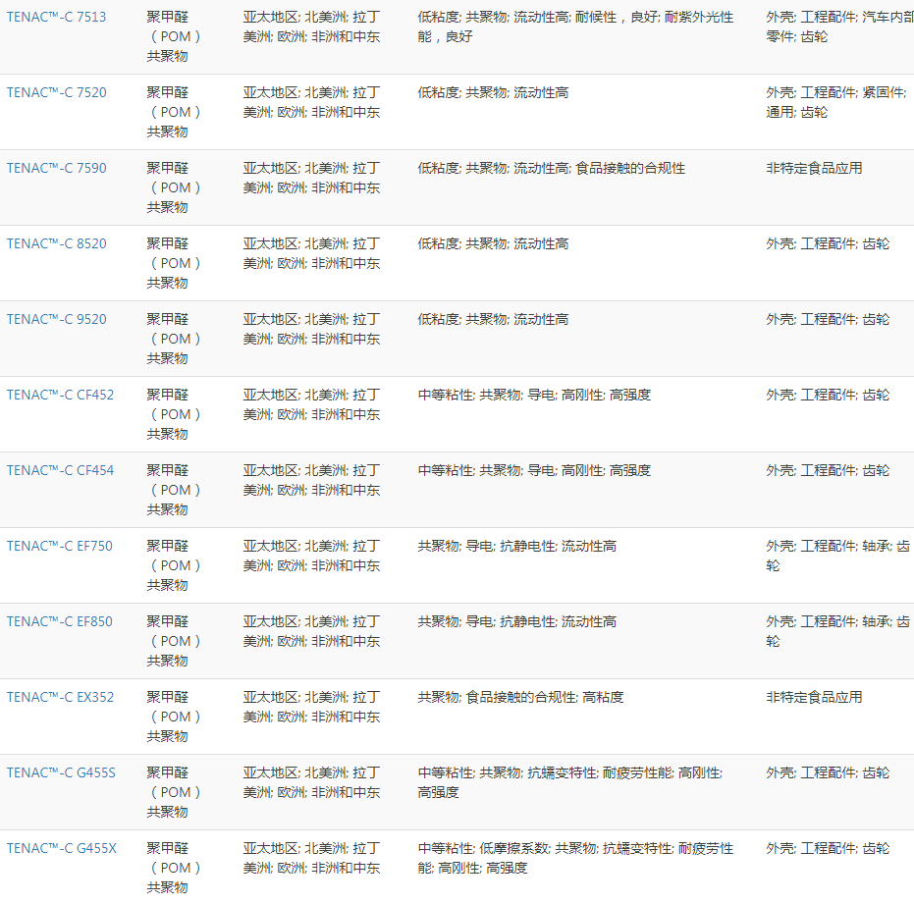The width and height of the screenshot is (914, 904).
Task: Go to the TENAC™-C EF750 page
Action: click(59, 547)
